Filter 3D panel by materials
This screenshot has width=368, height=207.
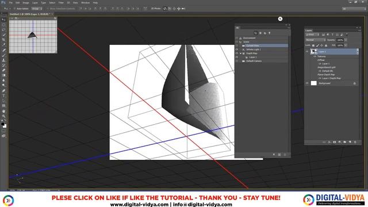(x=264, y=33)
